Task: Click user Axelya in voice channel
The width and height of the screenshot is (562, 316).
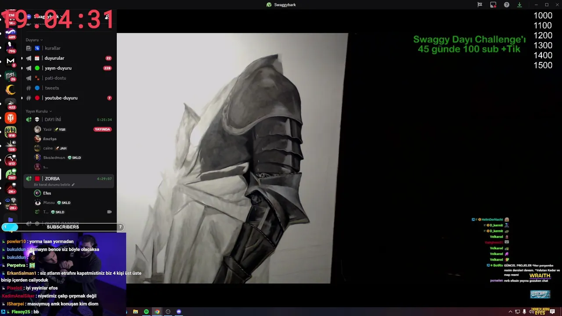Action: pyautogui.click(x=50, y=139)
